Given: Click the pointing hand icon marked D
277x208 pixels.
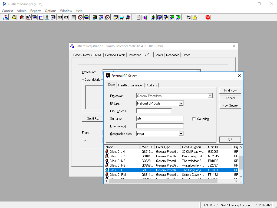Looking at the screenshot, I should click(60, 17).
